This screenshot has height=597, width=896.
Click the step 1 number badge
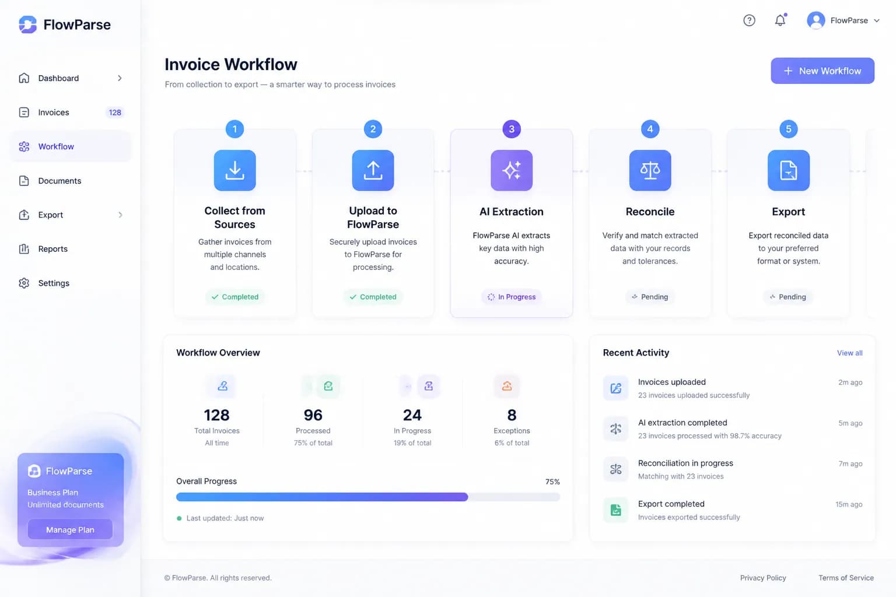[235, 129]
